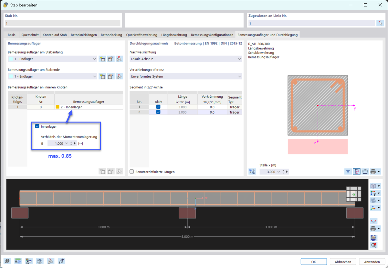Toggle the section axes display icon
The height and width of the screenshot is (268, 388).
tap(357, 172)
